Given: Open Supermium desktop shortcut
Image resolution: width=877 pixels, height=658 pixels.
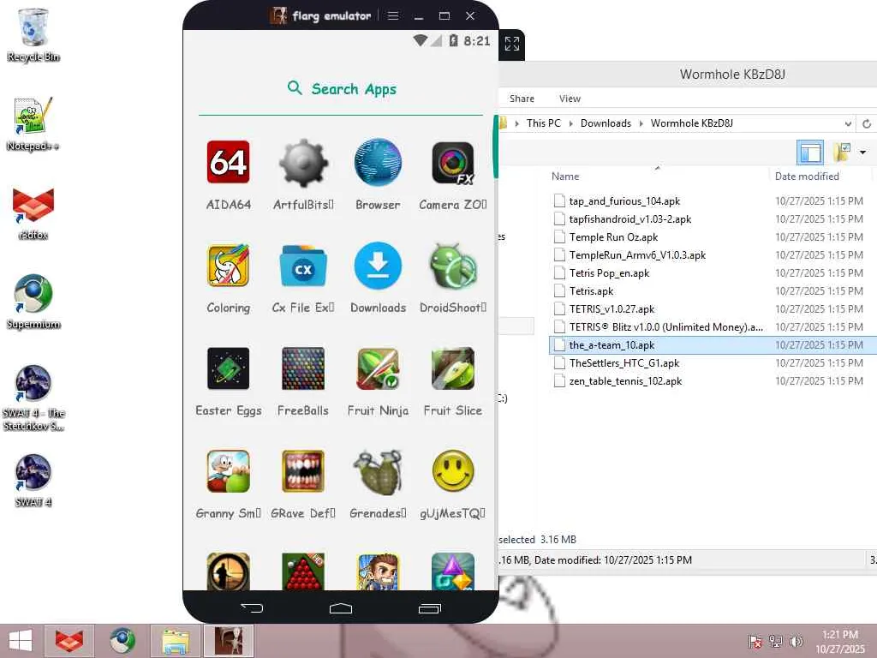Looking at the screenshot, I should 33,302.
